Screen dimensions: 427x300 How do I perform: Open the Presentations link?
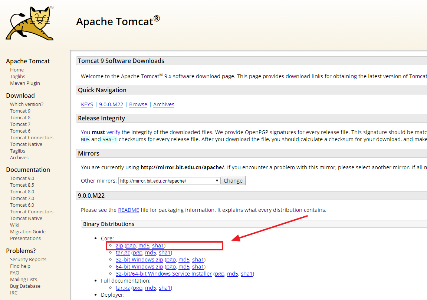[25, 238]
